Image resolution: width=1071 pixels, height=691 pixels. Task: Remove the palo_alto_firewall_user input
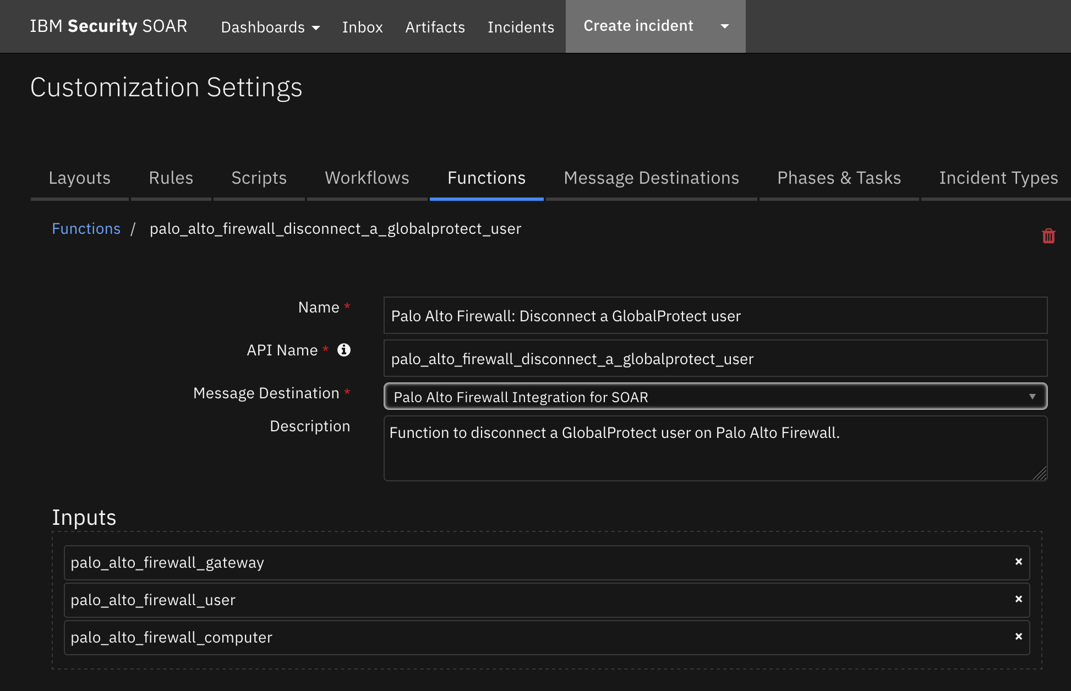point(1018,600)
